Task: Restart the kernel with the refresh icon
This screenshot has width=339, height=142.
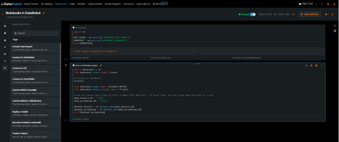Action: tap(293, 14)
